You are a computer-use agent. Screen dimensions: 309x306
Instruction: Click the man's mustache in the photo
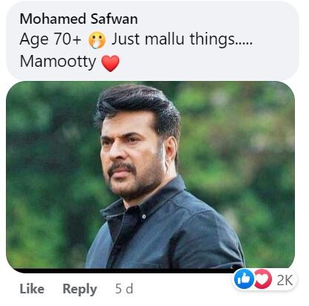[122, 167]
